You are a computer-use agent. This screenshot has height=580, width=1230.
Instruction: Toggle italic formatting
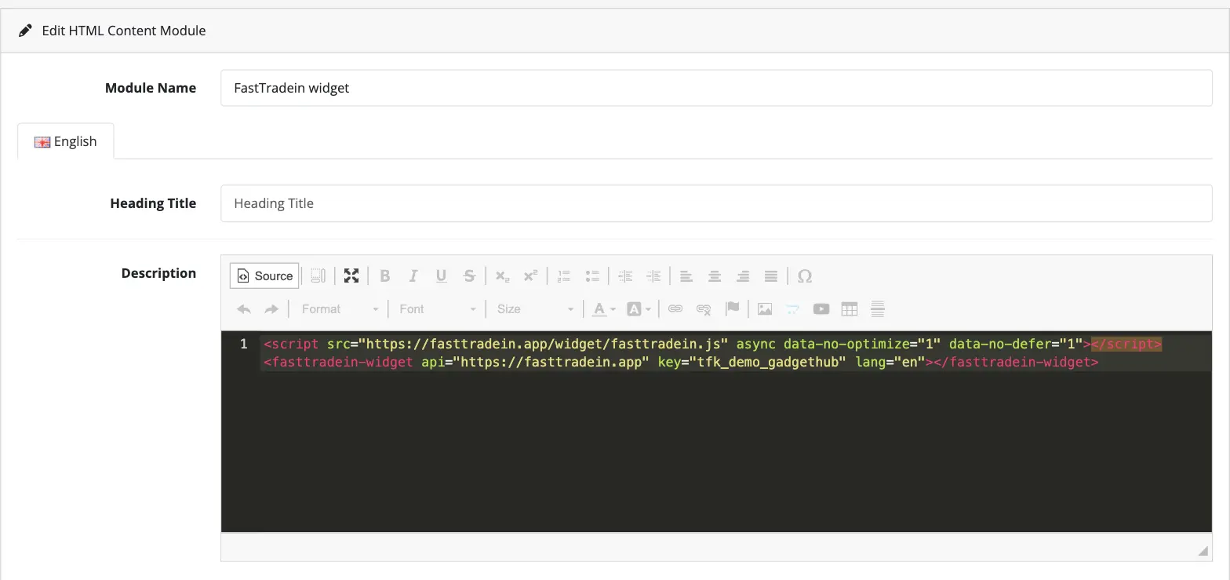tap(413, 275)
